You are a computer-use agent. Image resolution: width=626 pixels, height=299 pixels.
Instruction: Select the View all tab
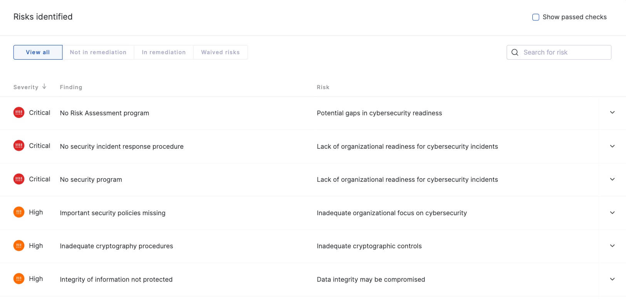(38, 52)
